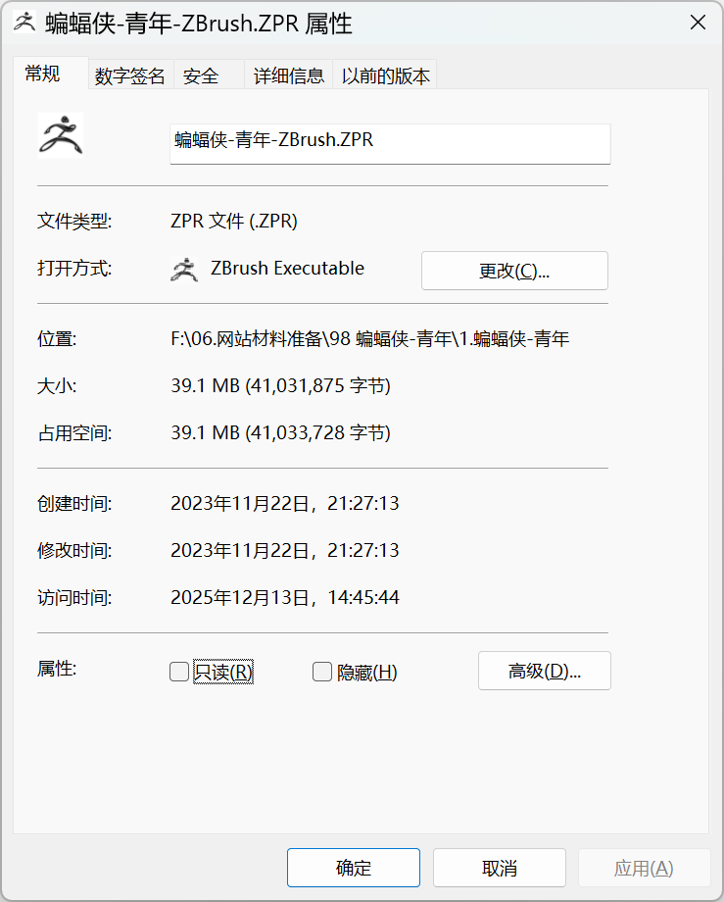This screenshot has height=902, width=724.
Task: Click the file name input field
Action: [x=390, y=144]
